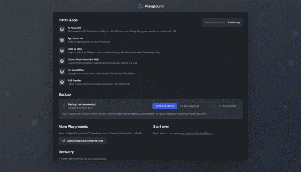Follow the reset this WordPress link
Image resolution: width=301 pixels, height=172 pixels.
pyautogui.click(x=196, y=133)
